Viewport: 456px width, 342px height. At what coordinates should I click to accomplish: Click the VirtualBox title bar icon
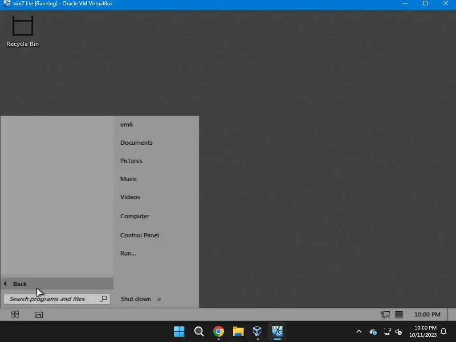coord(7,4)
